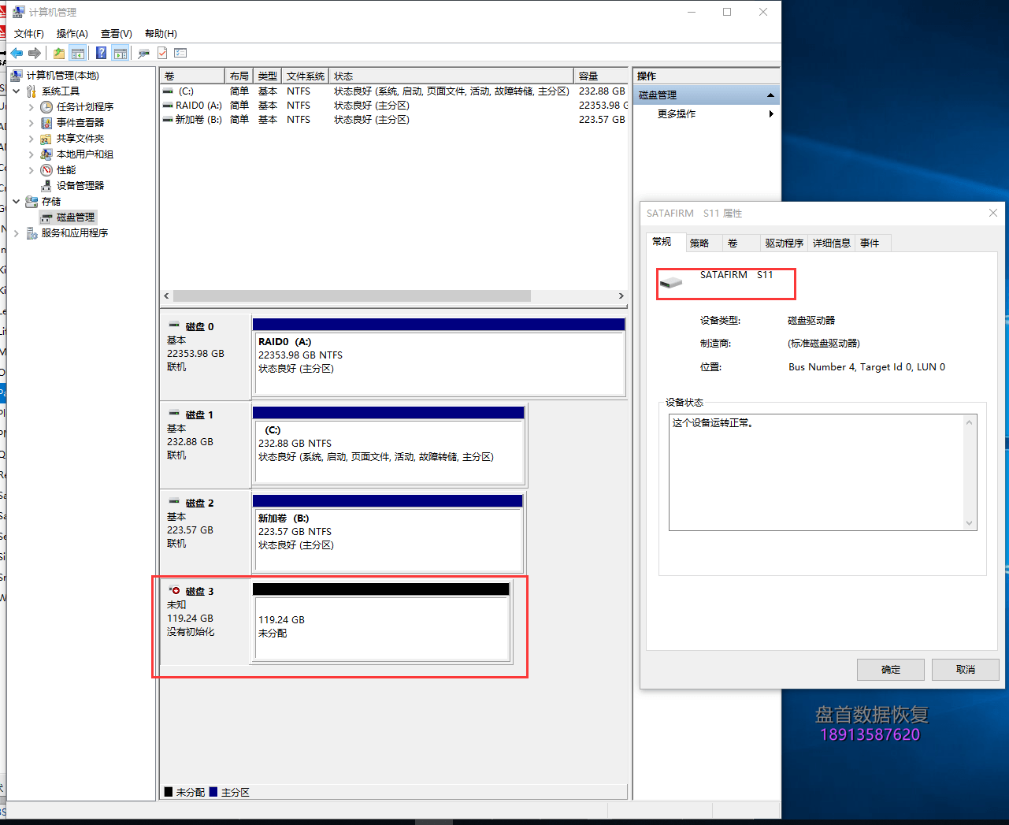Open the 帮助(H) menu
The image size is (1009, 825).
coord(161,33)
